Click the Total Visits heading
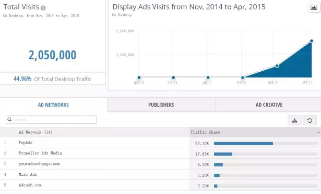This screenshot has width=321, height=194. 21,7
